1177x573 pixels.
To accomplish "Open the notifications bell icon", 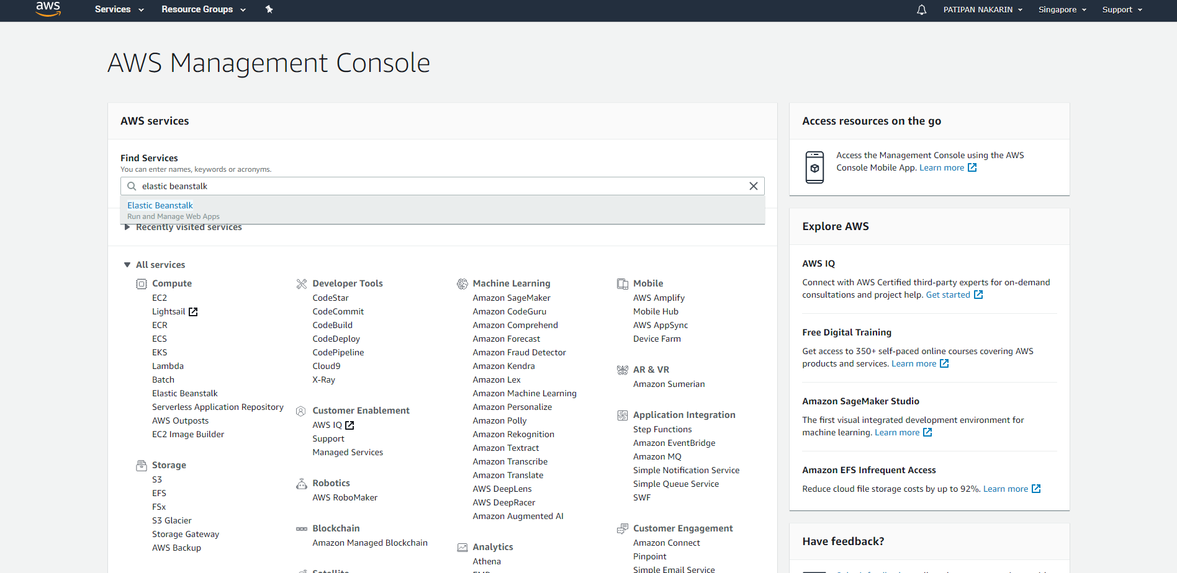I will [921, 9].
